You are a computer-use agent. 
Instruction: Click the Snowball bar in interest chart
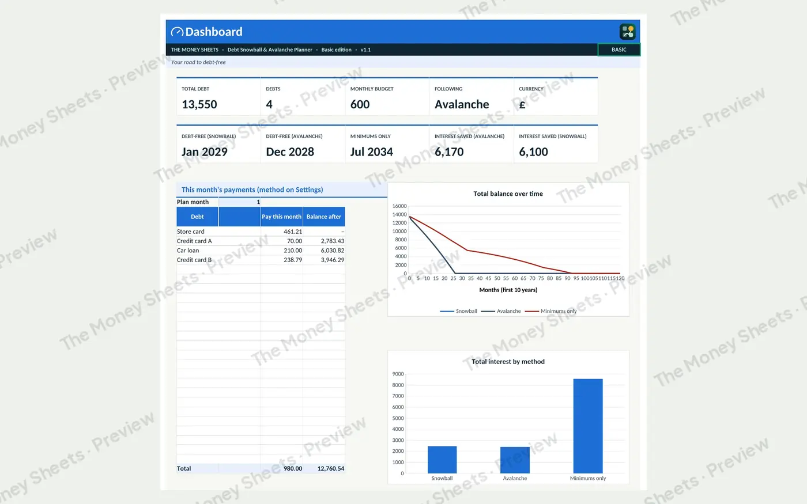click(442, 460)
